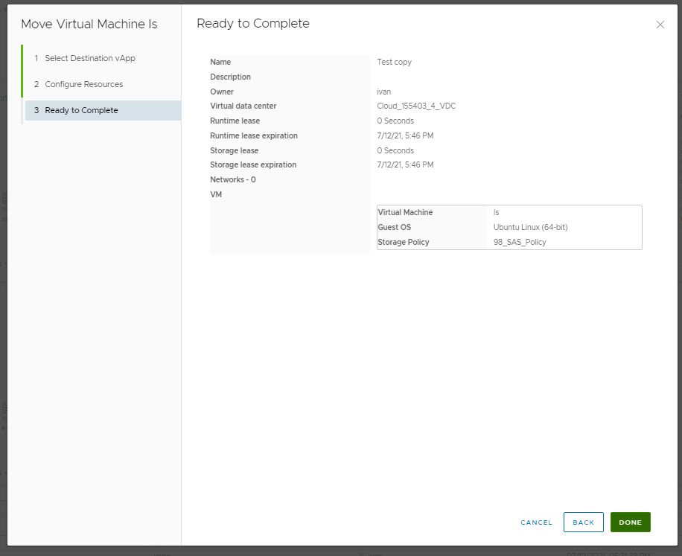
Task: Select the 98_SAS_Policy storage policy value
Action: 519,242
